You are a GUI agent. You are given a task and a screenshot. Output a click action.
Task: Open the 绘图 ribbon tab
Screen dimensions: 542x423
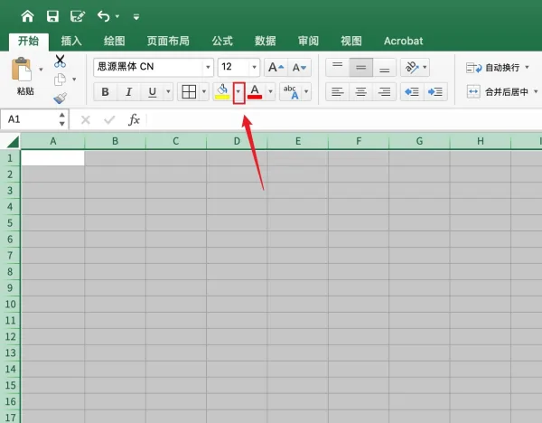tap(114, 42)
